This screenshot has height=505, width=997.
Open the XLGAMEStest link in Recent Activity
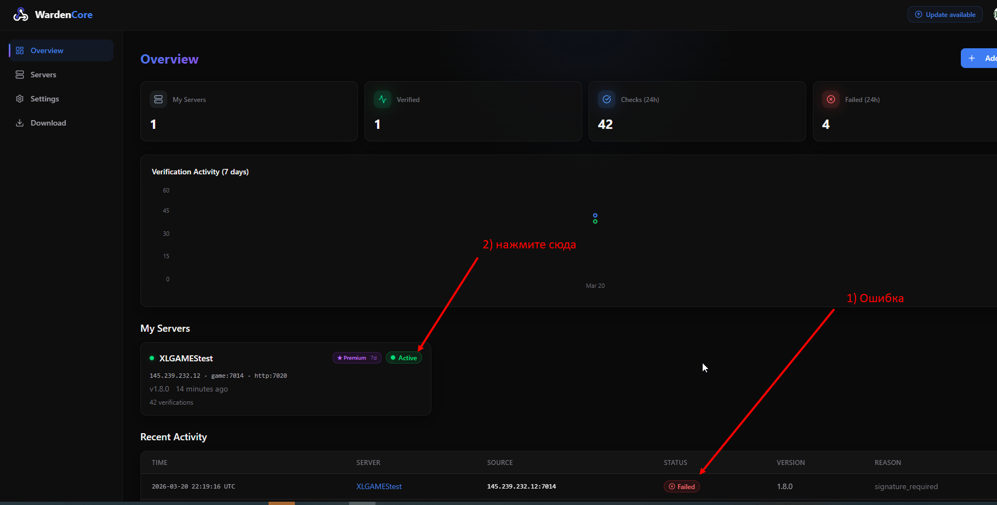click(x=379, y=486)
